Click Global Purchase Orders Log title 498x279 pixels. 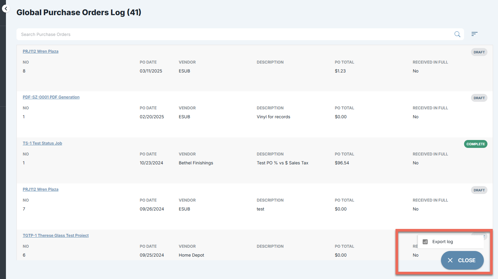79,12
